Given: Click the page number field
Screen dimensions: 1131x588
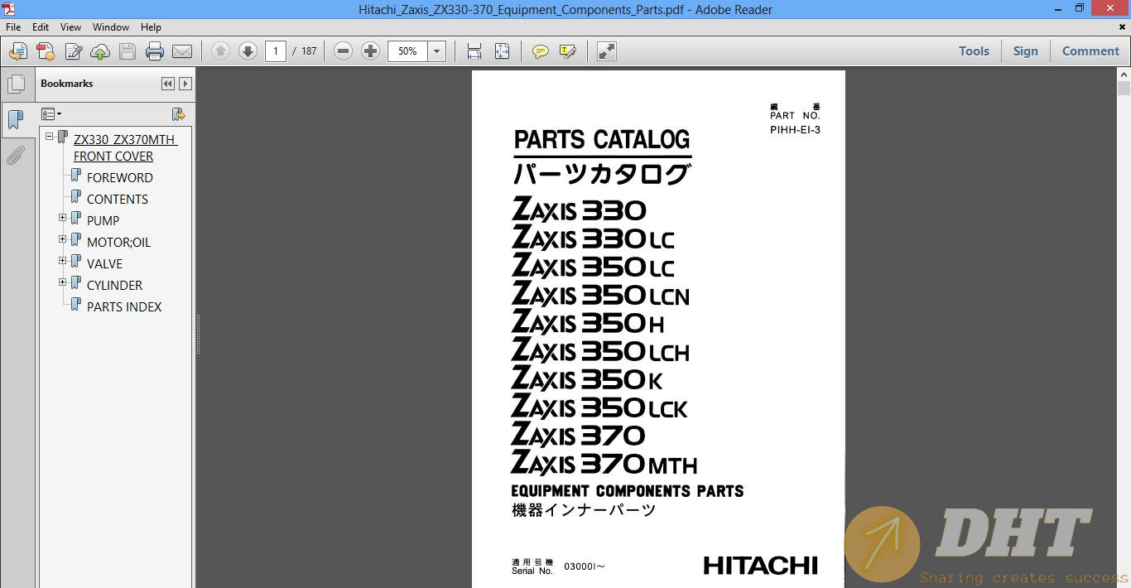Looking at the screenshot, I should point(276,51).
